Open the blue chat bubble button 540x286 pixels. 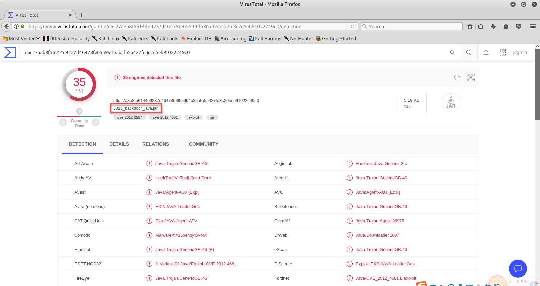(518, 268)
